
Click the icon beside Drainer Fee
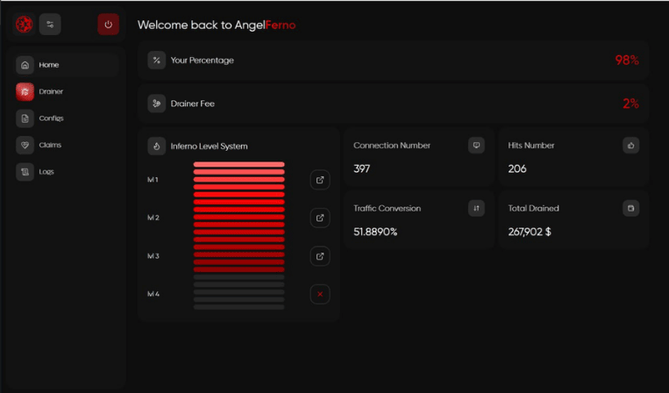click(157, 104)
